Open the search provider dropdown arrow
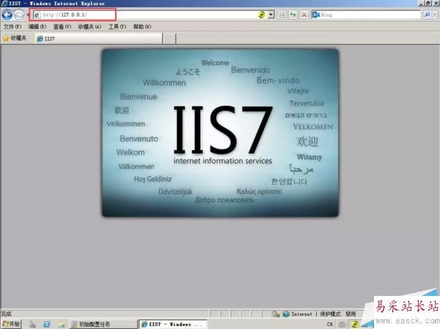This screenshot has height=329, width=440. [x=435, y=15]
